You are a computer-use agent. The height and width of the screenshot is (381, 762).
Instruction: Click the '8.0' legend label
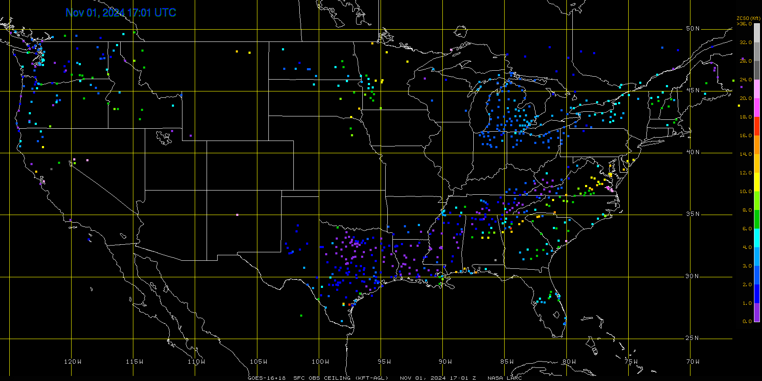point(747,210)
